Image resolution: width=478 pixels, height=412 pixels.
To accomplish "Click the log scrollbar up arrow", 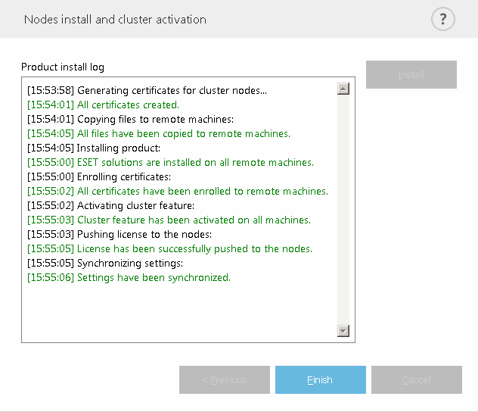I will point(343,89).
